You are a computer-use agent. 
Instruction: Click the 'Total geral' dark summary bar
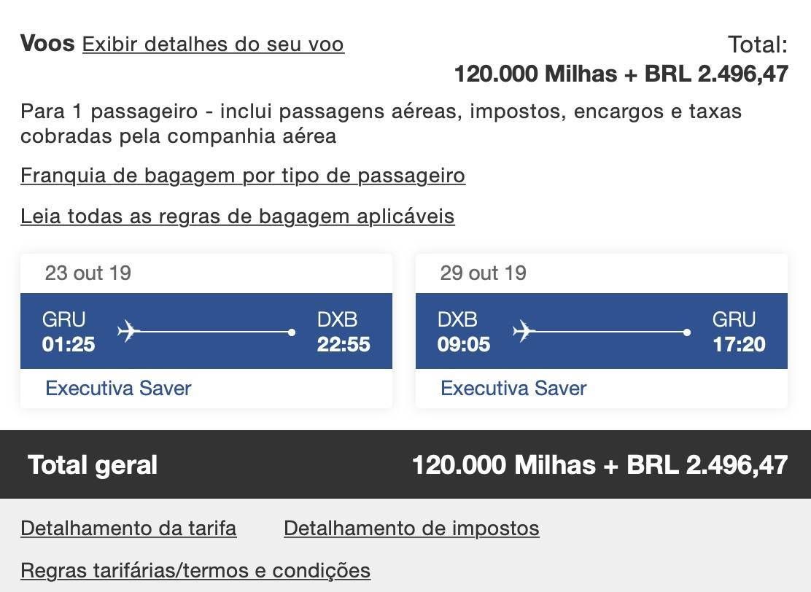[405, 464]
